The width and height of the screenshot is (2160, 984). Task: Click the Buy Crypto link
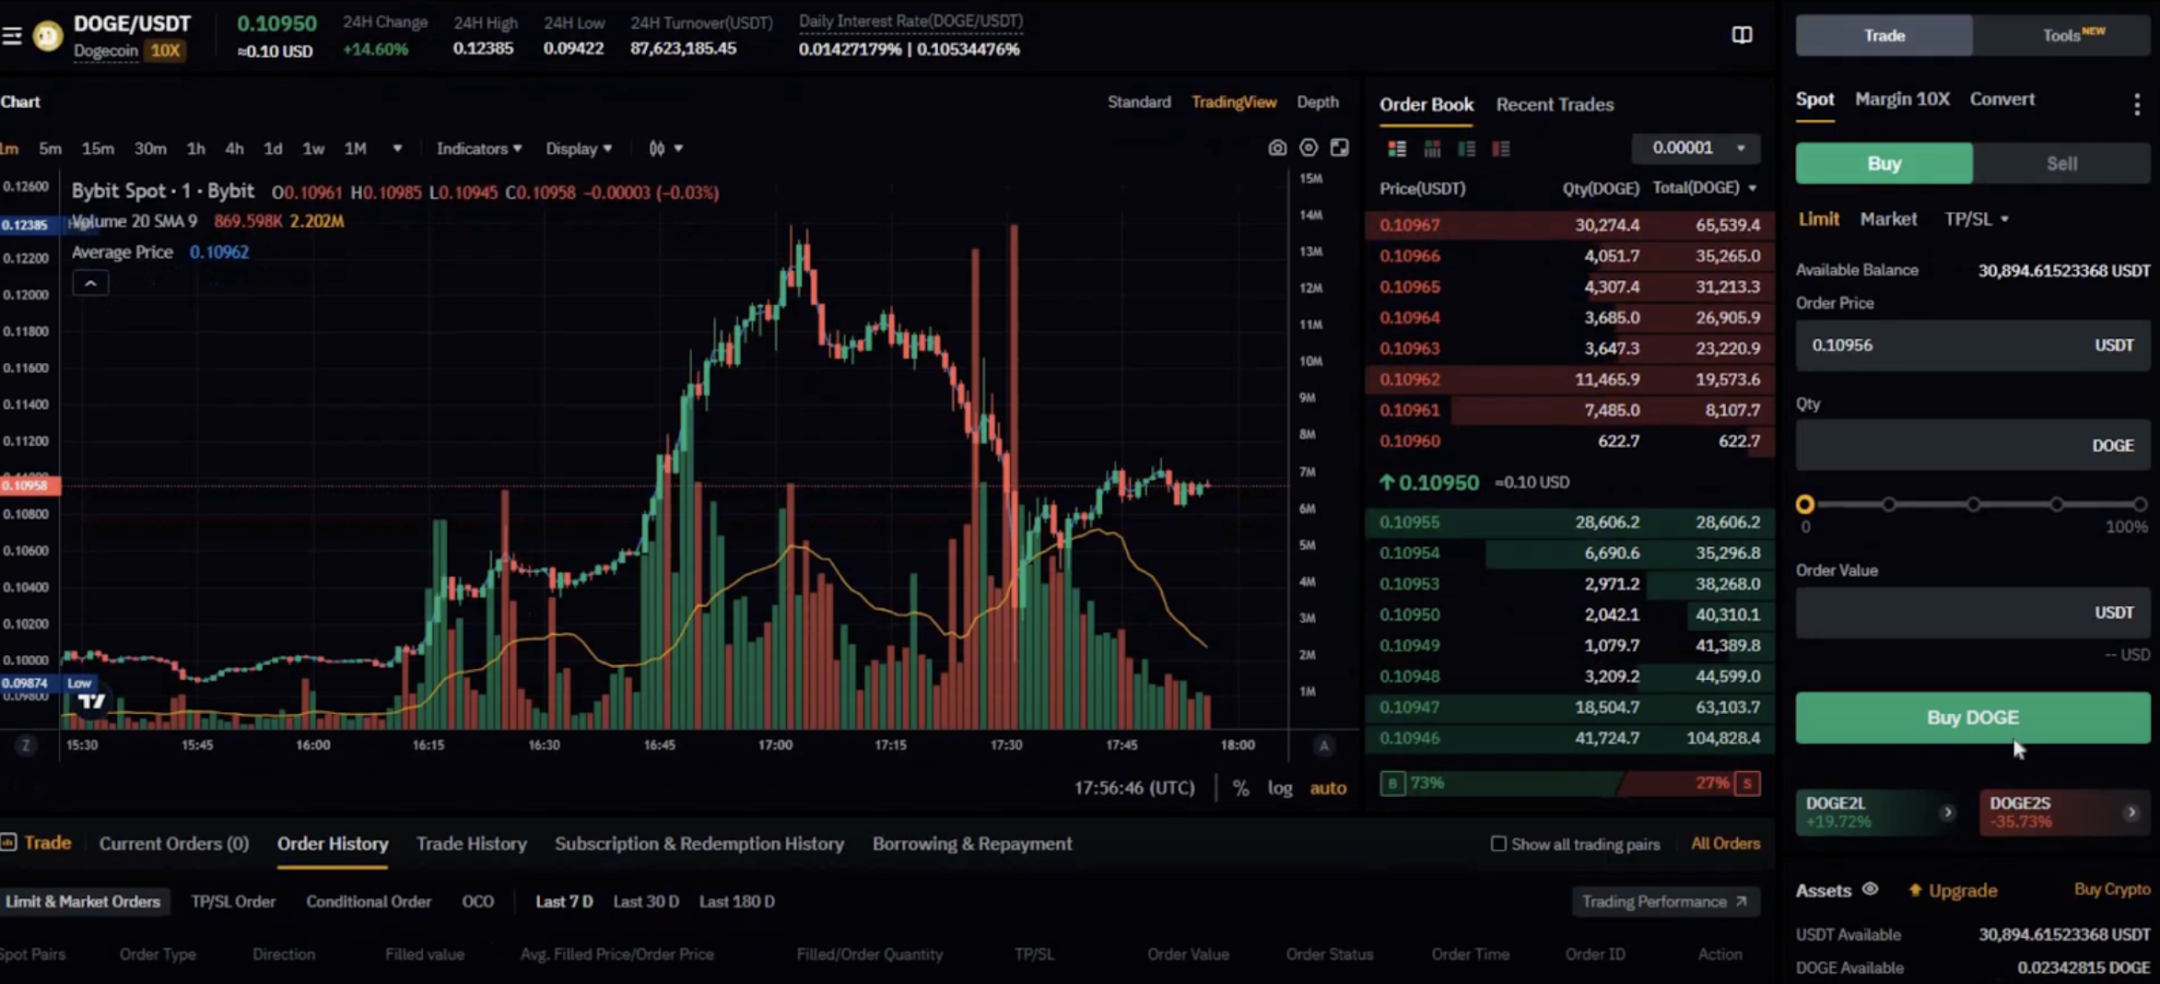pos(2111,889)
